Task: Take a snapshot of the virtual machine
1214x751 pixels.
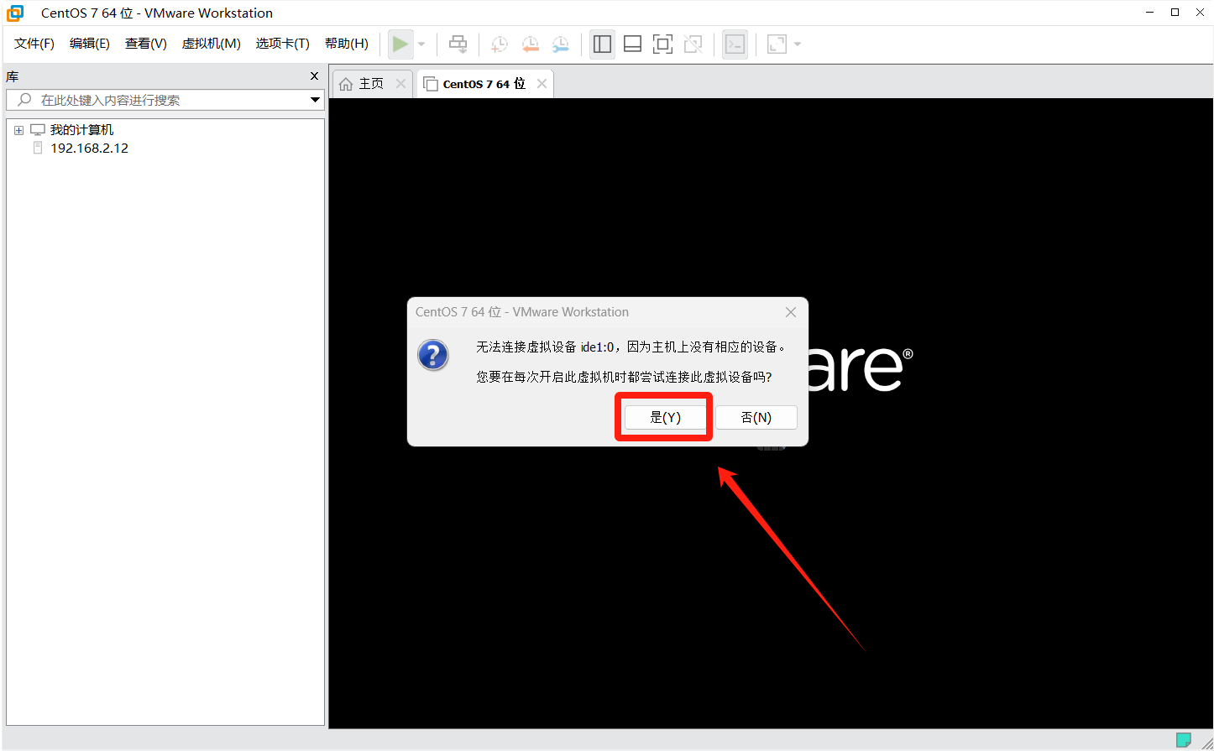Action: (500, 44)
